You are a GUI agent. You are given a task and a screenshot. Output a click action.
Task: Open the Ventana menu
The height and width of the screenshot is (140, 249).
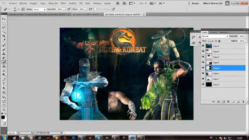[97, 3]
